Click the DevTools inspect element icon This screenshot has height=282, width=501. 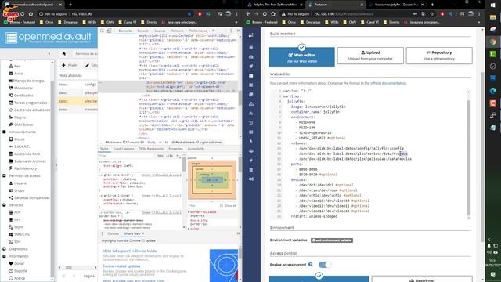point(103,31)
